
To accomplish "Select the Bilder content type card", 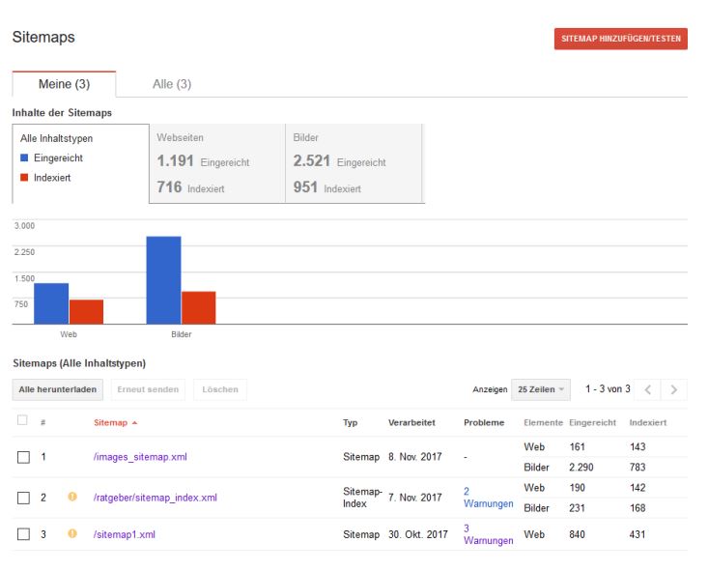I will (x=354, y=163).
